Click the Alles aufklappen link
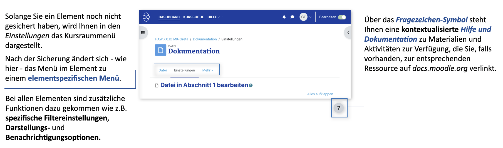Image resolution: width=503 pixels, height=148 pixels. click(x=320, y=94)
